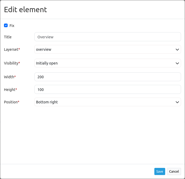The width and height of the screenshot is (185, 179).
Task: Click the chevron arrow of Layerset select
Action: (x=177, y=49)
